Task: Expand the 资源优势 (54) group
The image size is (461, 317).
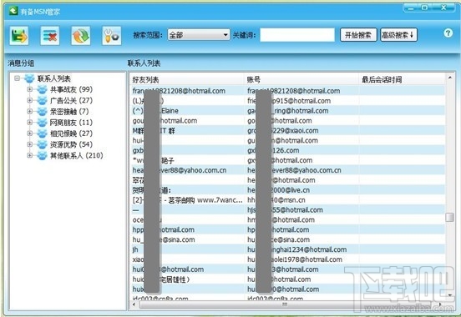Action: click(x=30, y=144)
